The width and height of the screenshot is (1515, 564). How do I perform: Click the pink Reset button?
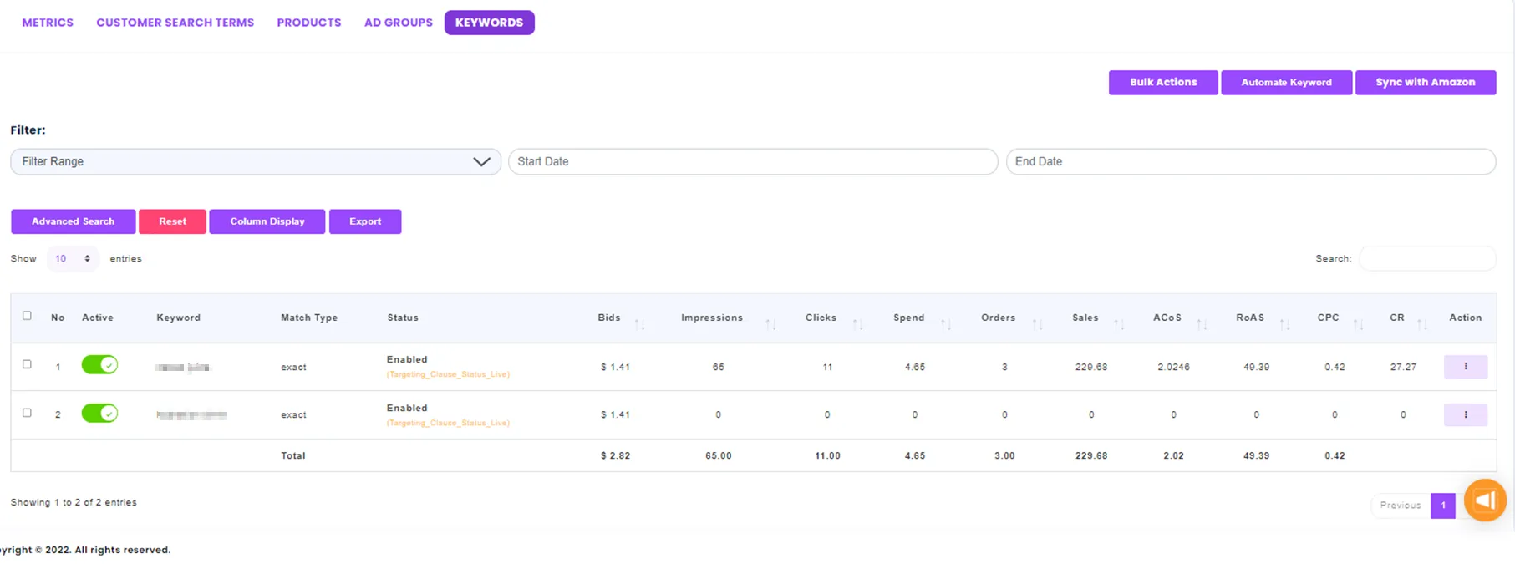coord(172,221)
